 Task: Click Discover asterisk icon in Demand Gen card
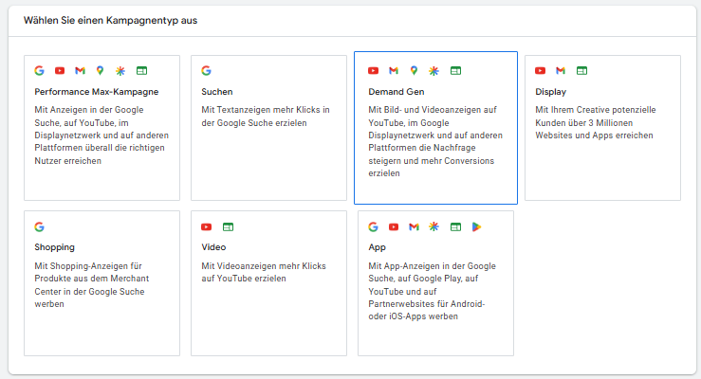click(434, 70)
